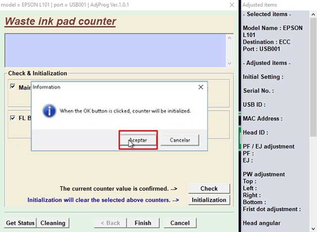Click Cancelar in the Information dialog
The height and width of the screenshot is (232, 317).
click(x=180, y=140)
